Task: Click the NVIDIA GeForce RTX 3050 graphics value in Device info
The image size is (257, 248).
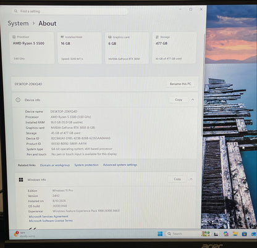Action: (x=73, y=128)
